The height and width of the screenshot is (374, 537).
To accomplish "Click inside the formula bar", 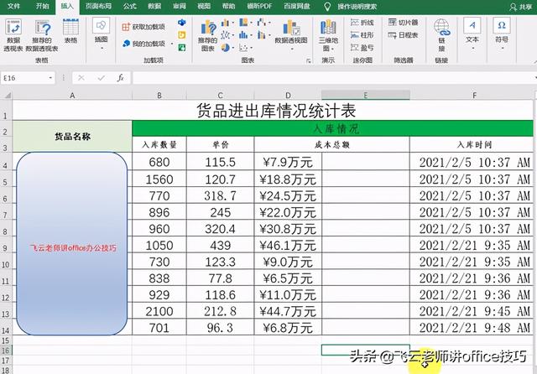I will click(332, 78).
